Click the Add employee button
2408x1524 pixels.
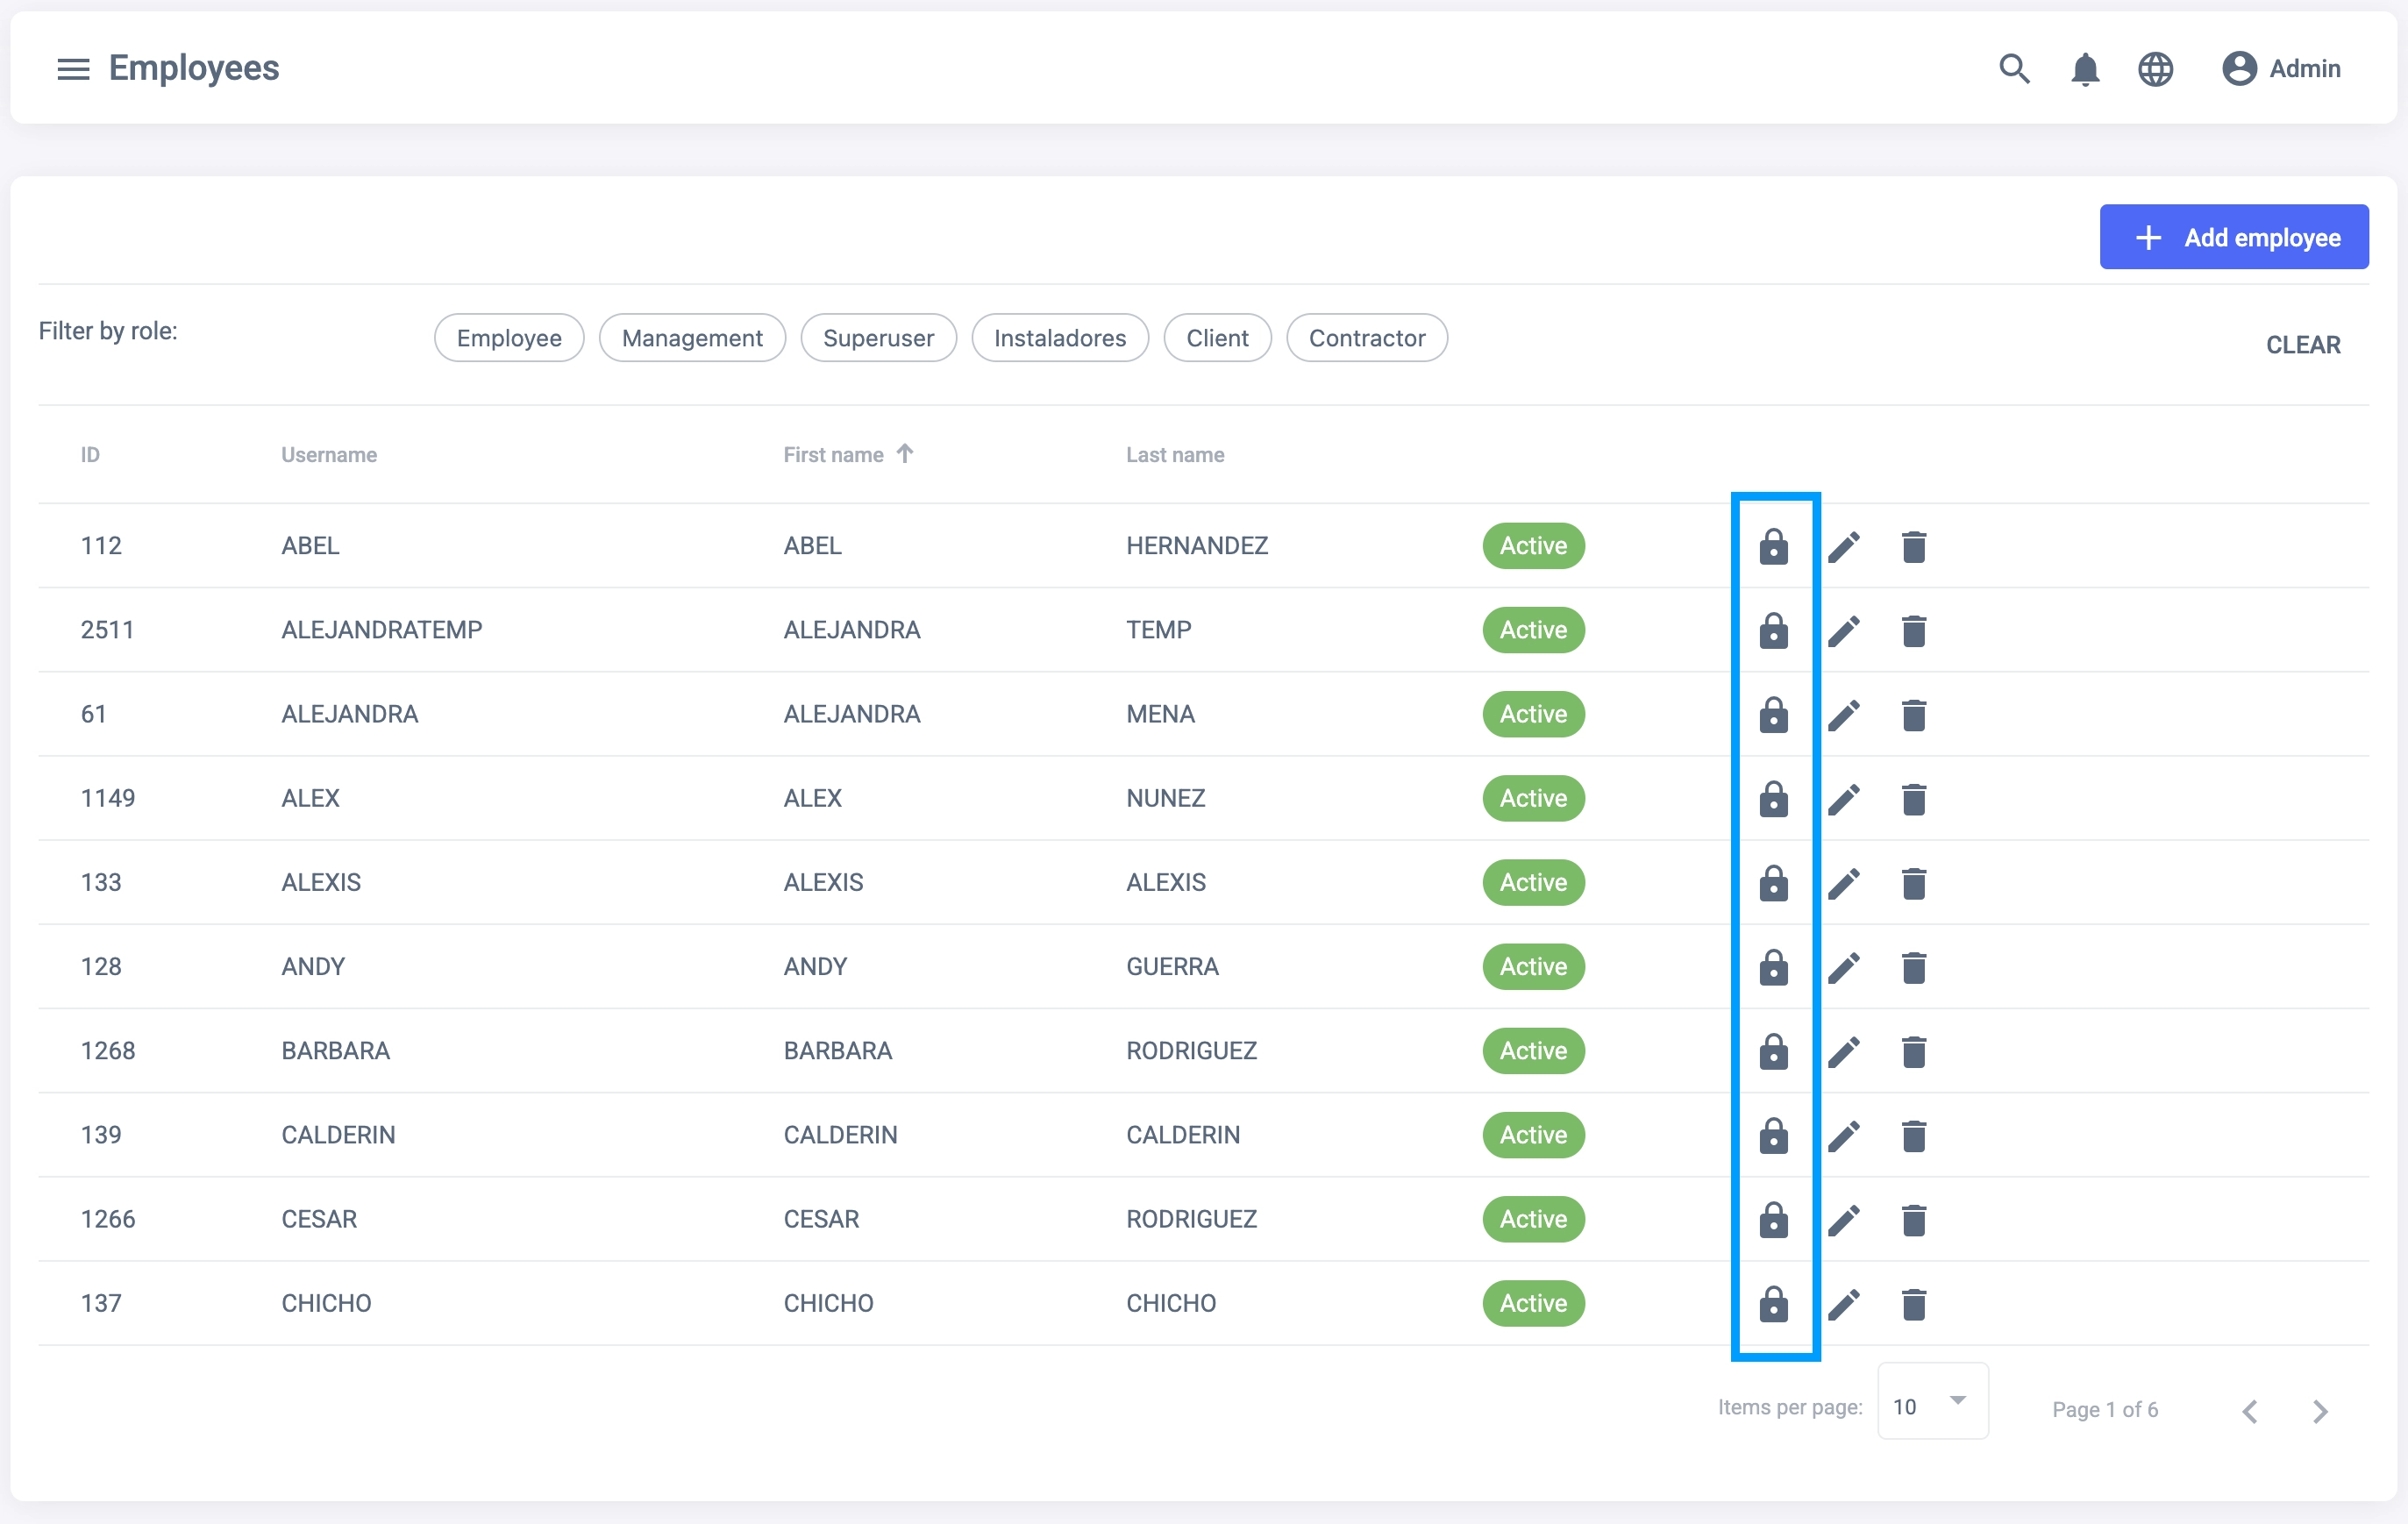coord(2233,237)
